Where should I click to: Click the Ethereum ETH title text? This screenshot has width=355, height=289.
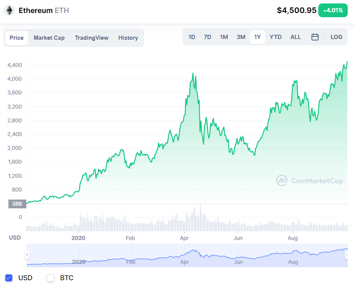(44, 10)
